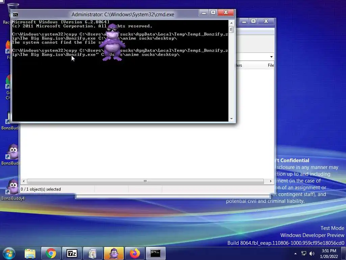Click the horizontal scrollbar left arrow

click(x=24, y=181)
